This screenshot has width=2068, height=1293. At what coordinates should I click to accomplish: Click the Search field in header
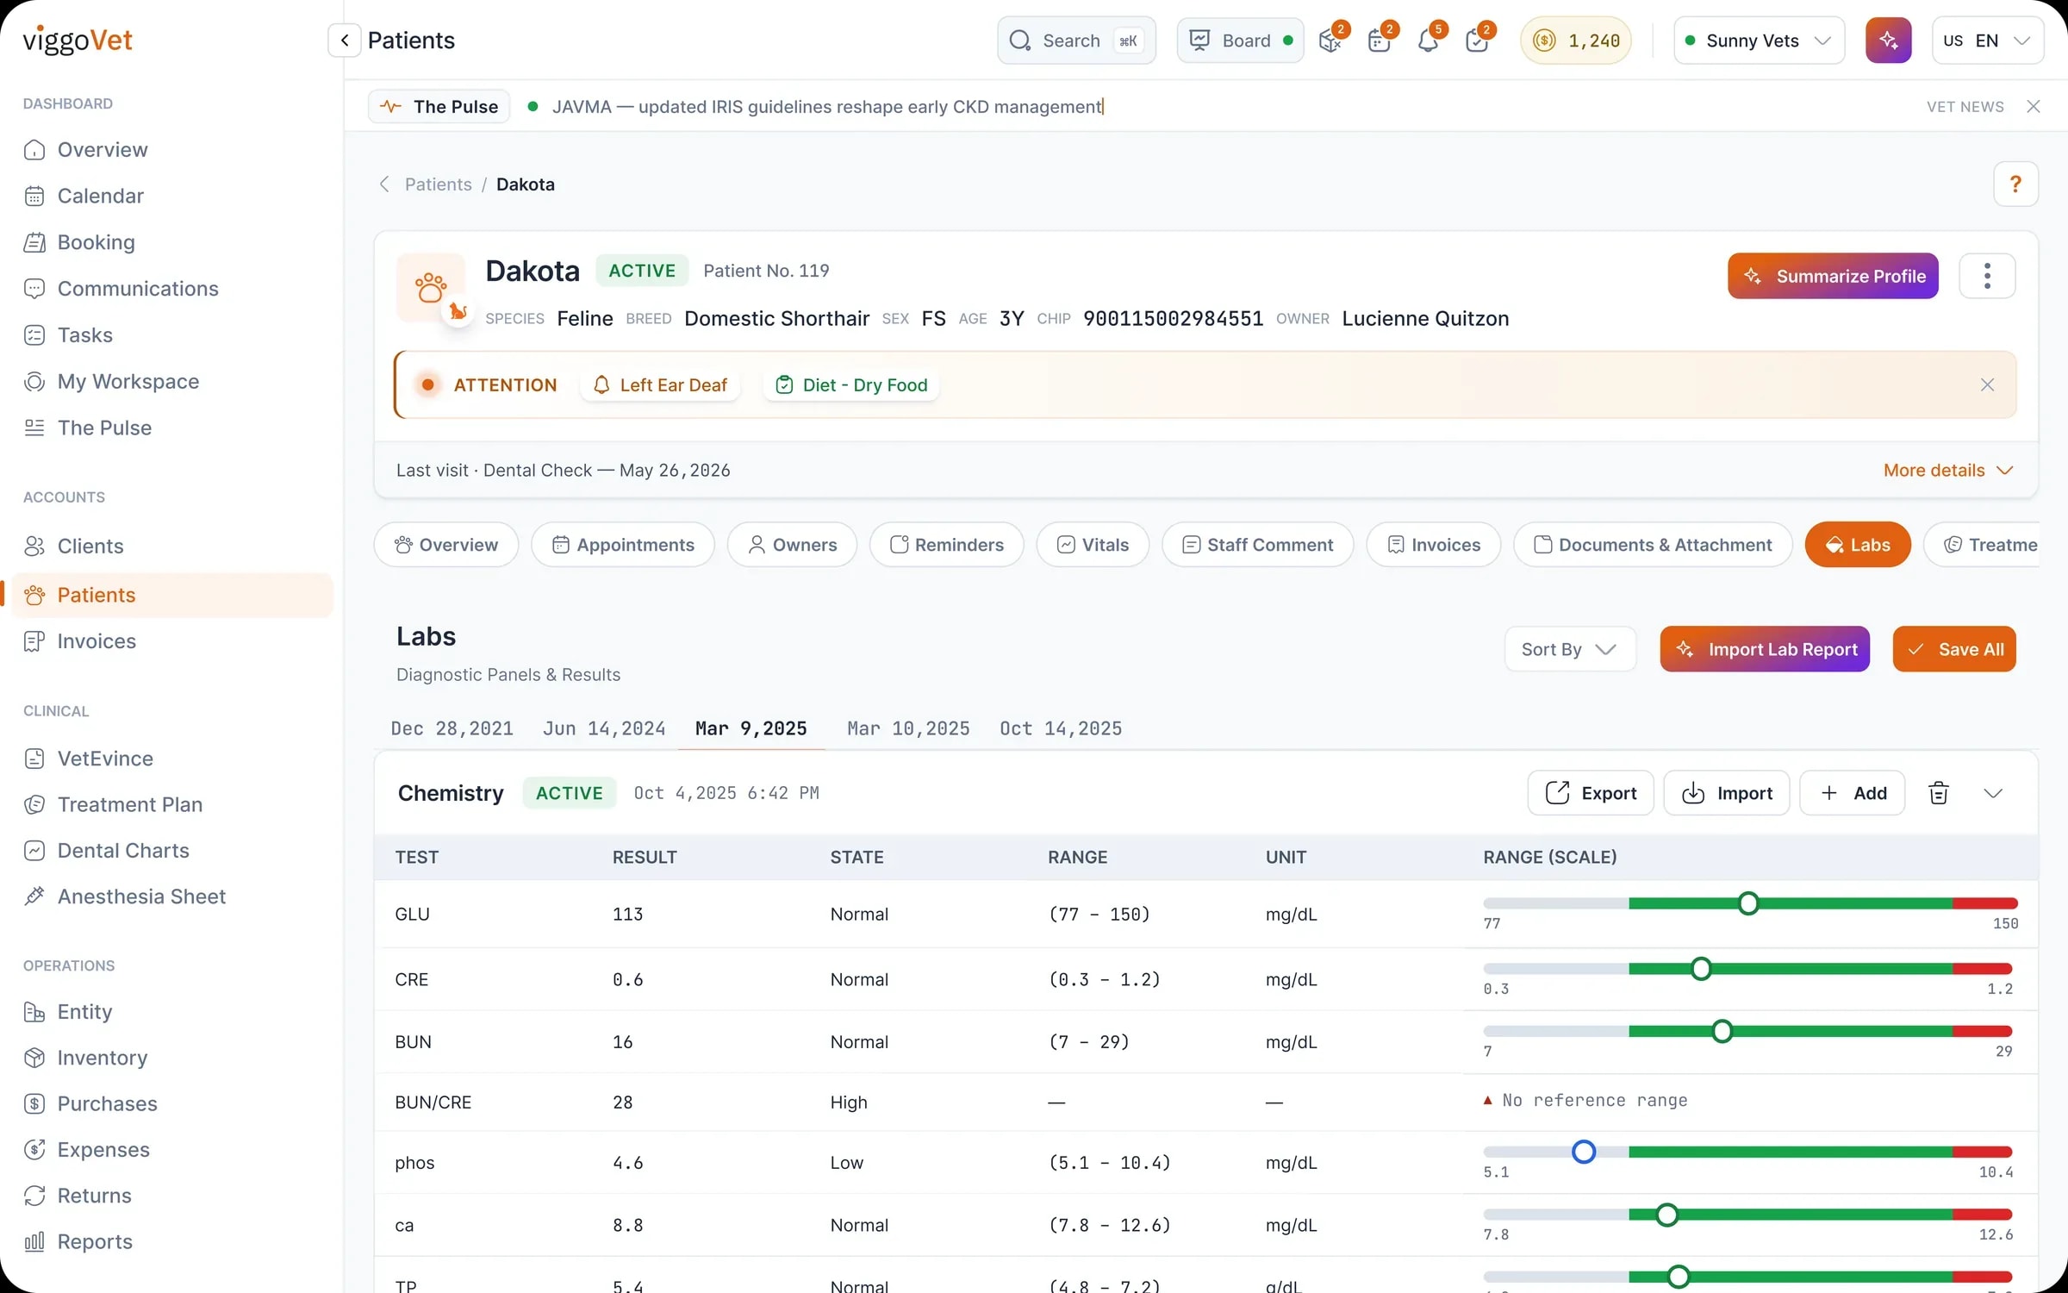pyautogui.click(x=1076, y=41)
